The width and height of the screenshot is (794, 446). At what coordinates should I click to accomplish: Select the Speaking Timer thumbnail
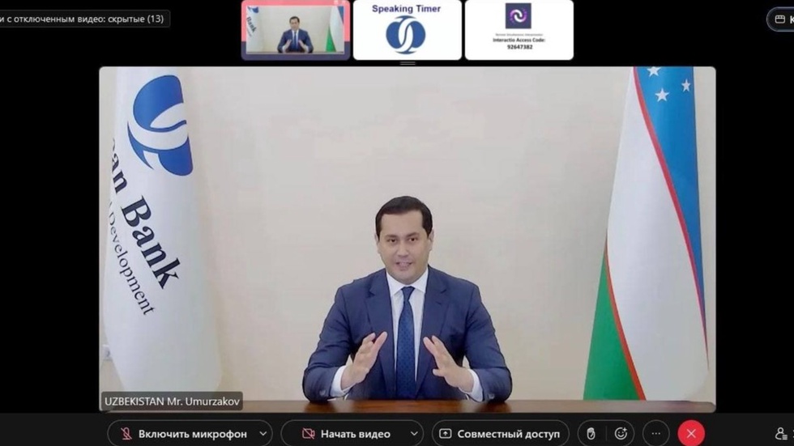pyautogui.click(x=407, y=31)
